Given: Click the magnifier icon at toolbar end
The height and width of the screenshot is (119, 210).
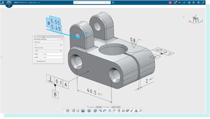Looking at the screenshot, I should pyautogui.click(x=141, y=111).
